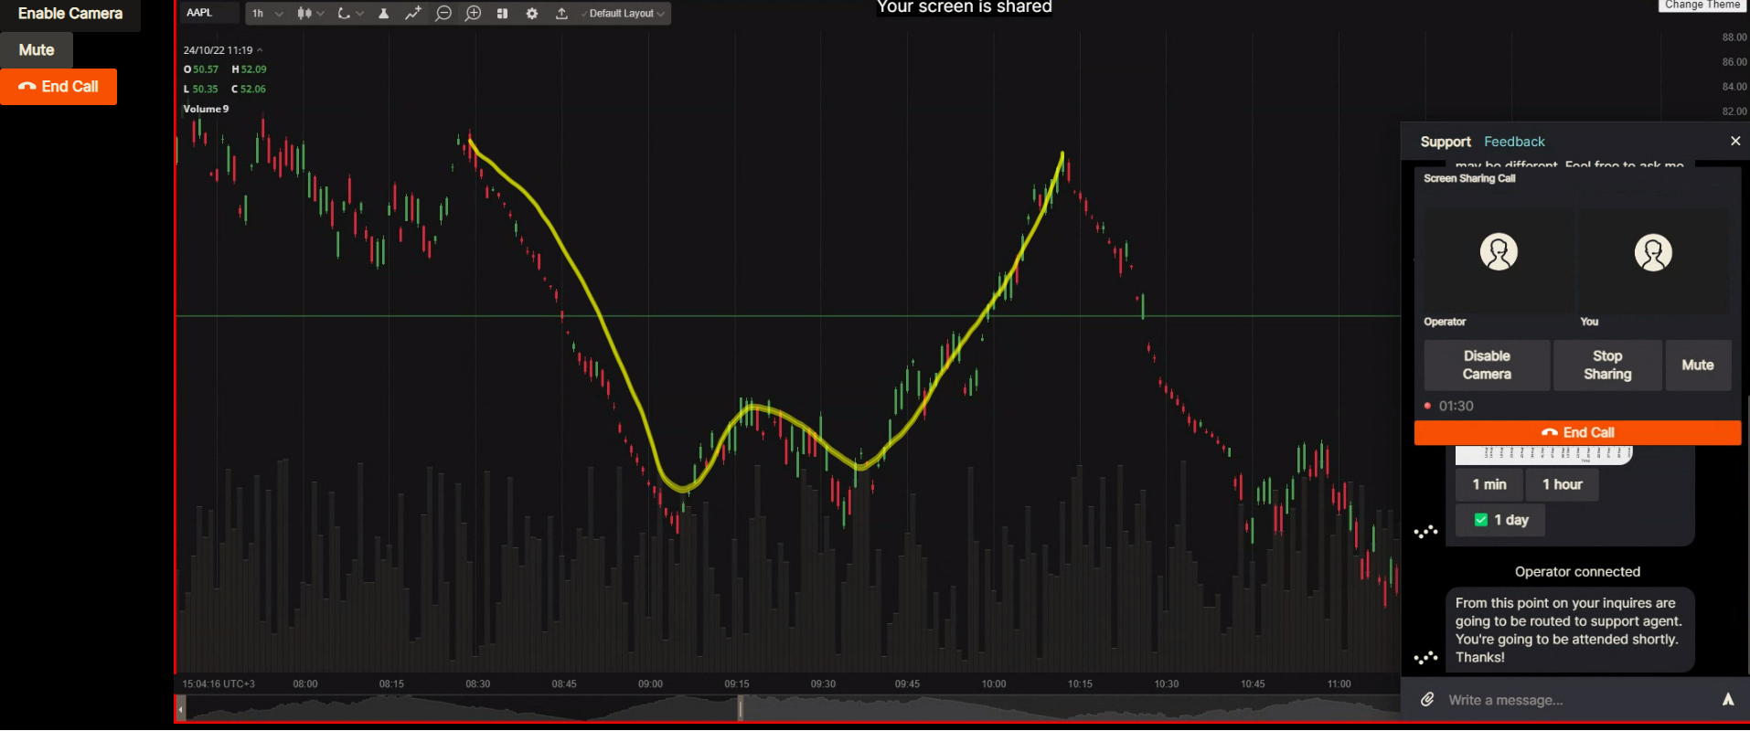
Task: Zoom in with the plus magnifier
Action: pos(473,14)
